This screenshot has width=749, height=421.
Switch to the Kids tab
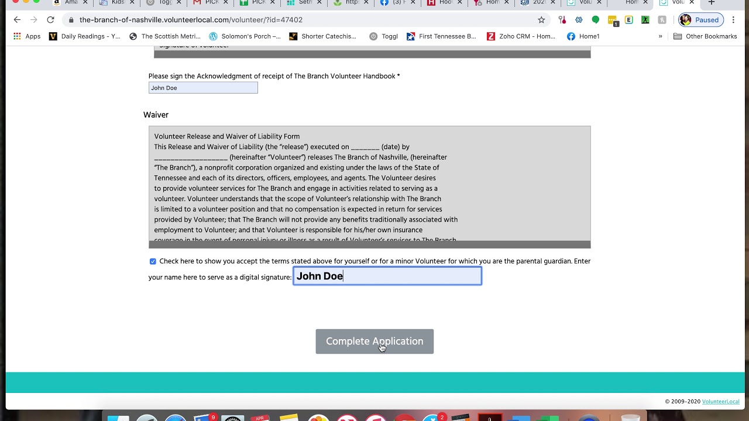pyautogui.click(x=117, y=3)
